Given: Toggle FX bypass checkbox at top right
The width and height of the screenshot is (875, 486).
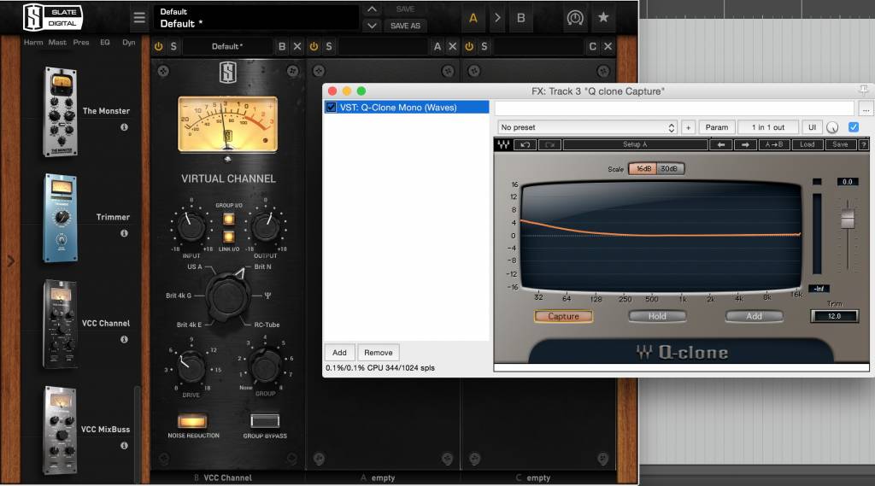Looking at the screenshot, I should click(854, 127).
